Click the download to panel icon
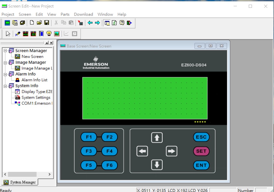 81,23
